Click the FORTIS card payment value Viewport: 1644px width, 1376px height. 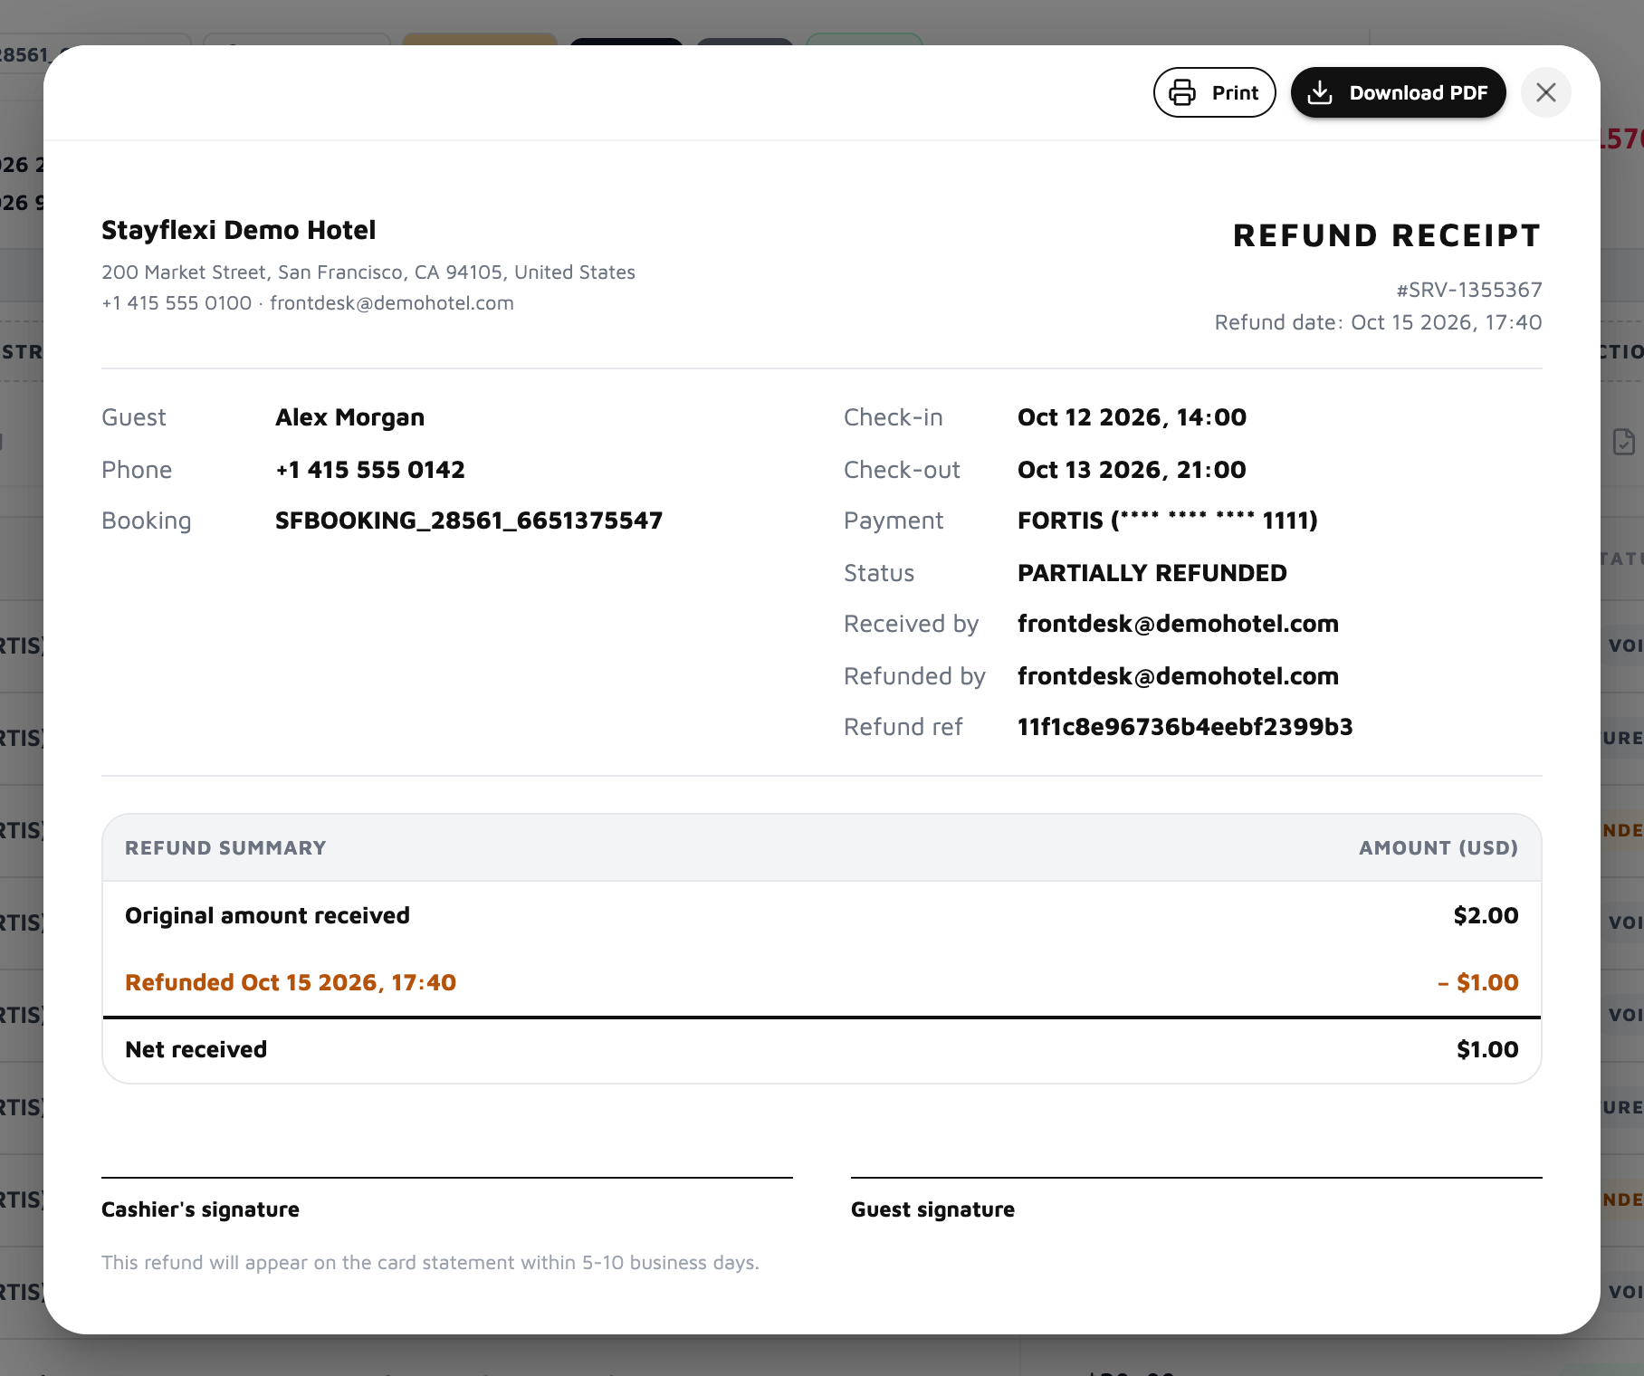(1168, 521)
